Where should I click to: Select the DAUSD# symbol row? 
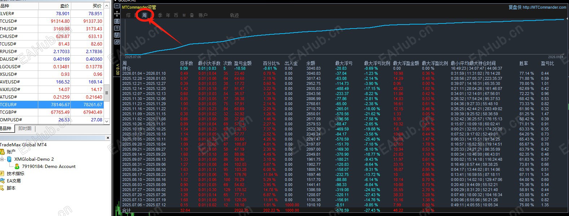tap(52, 59)
